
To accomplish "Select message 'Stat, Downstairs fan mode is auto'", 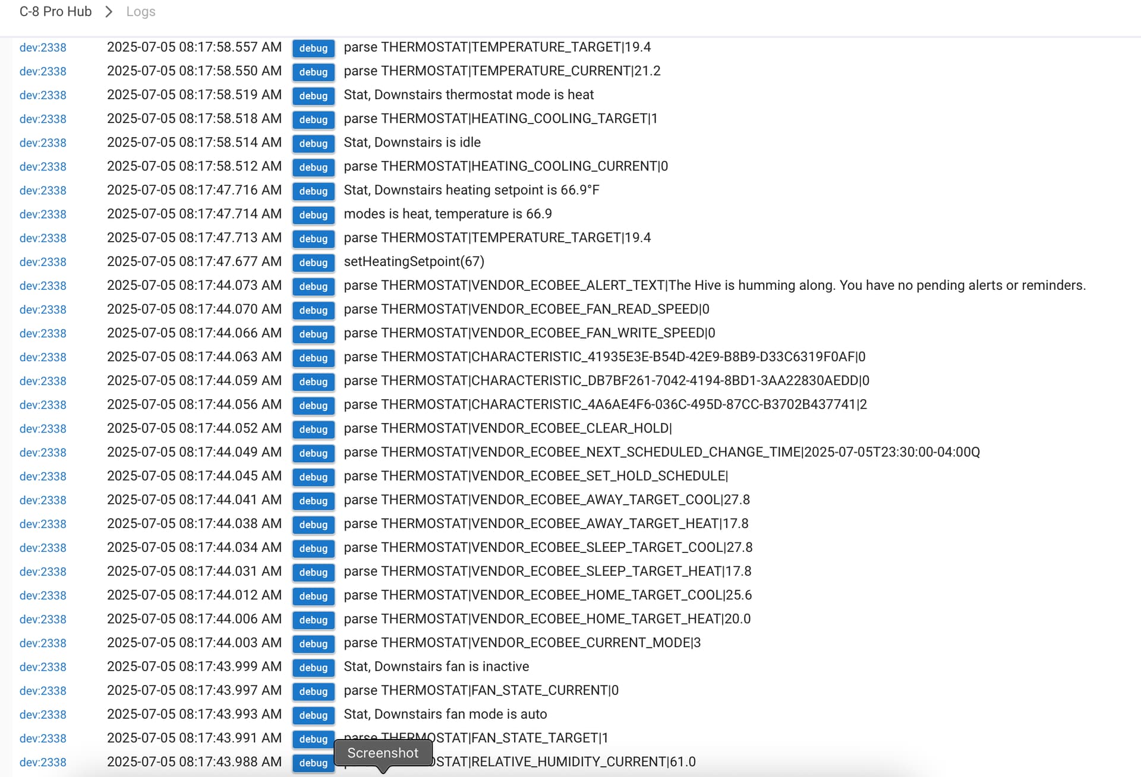I will (x=445, y=714).
